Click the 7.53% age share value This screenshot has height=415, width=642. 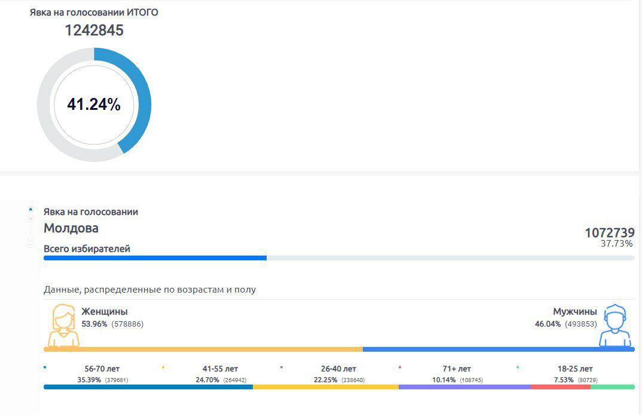(x=564, y=380)
